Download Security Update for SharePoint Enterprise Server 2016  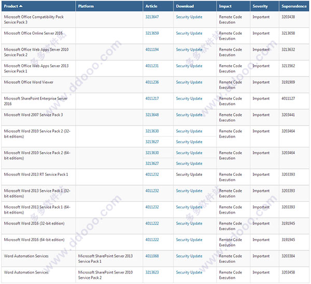[189, 99]
